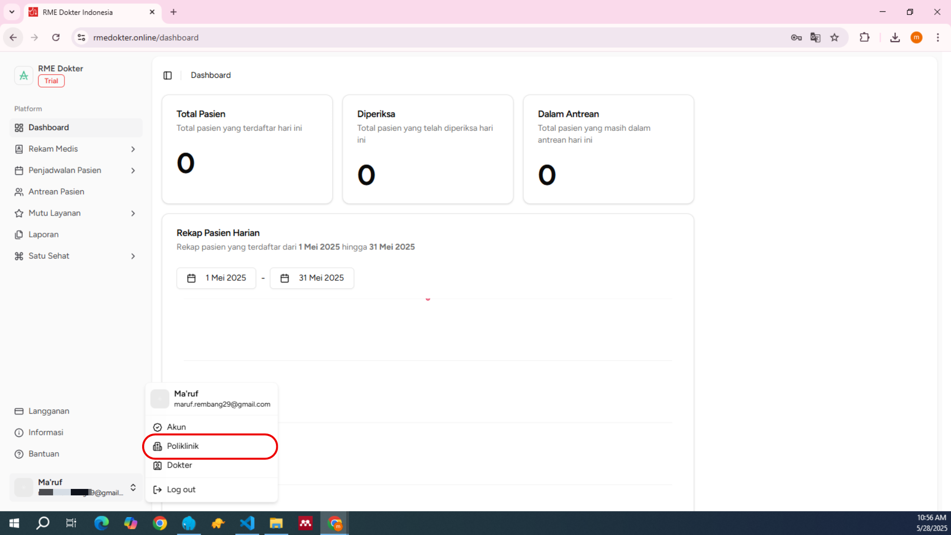Expand Satu Sehat submenu
This screenshot has height=535, width=951.
point(133,256)
